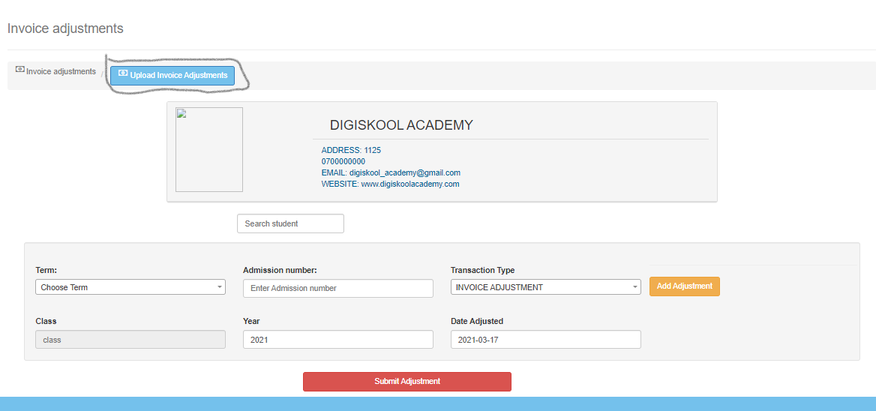Click the broken school logo image

coord(208,149)
